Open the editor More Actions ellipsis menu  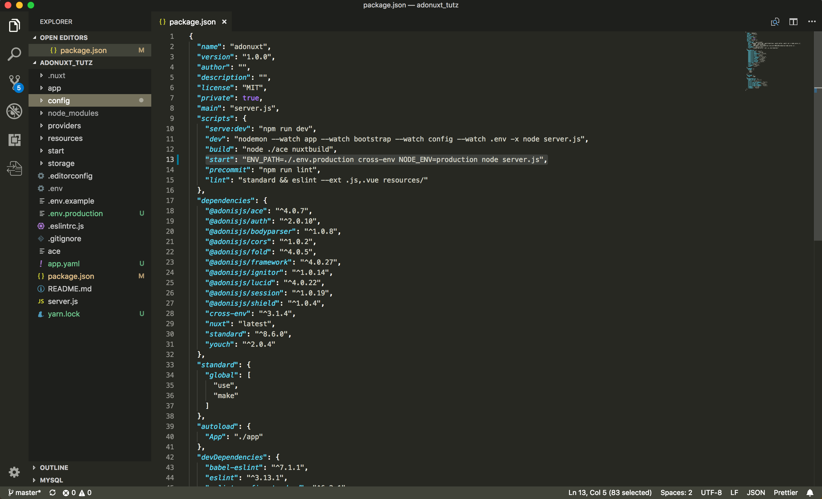click(x=812, y=22)
